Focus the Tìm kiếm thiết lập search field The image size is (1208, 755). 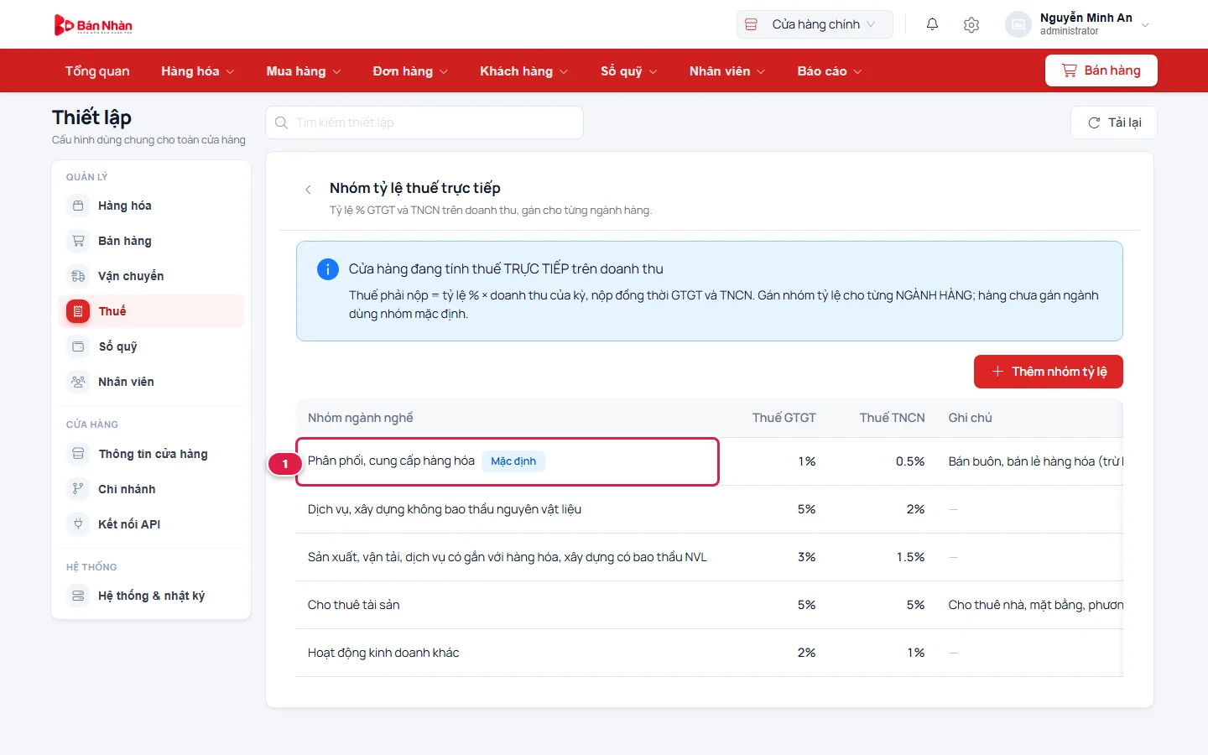click(x=424, y=122)
